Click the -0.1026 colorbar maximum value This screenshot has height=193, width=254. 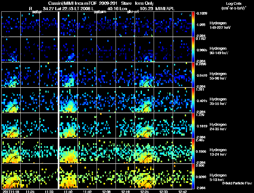click(201, 13)
